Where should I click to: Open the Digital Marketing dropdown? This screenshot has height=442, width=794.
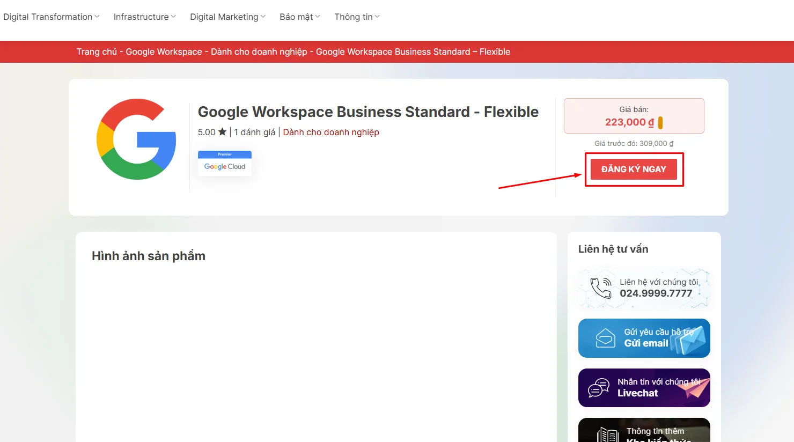[x=227, y=17]
